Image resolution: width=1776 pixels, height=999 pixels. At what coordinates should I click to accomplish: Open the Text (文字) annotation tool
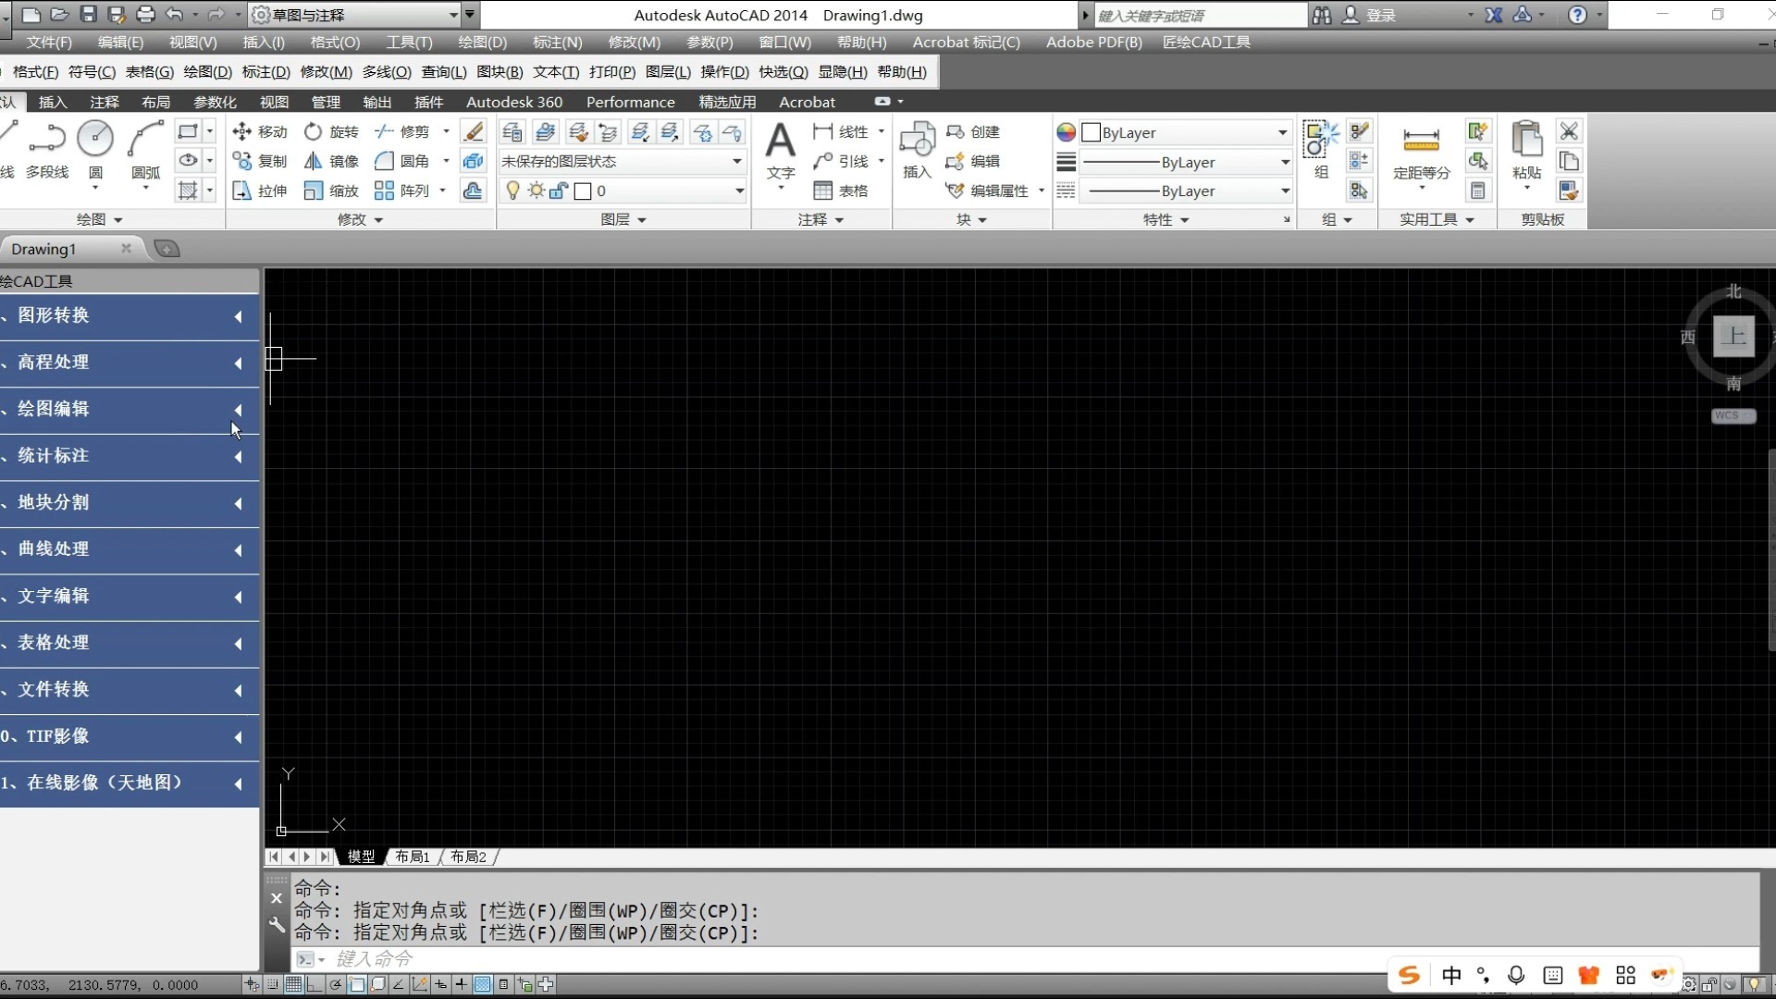(x=780, y=142)
